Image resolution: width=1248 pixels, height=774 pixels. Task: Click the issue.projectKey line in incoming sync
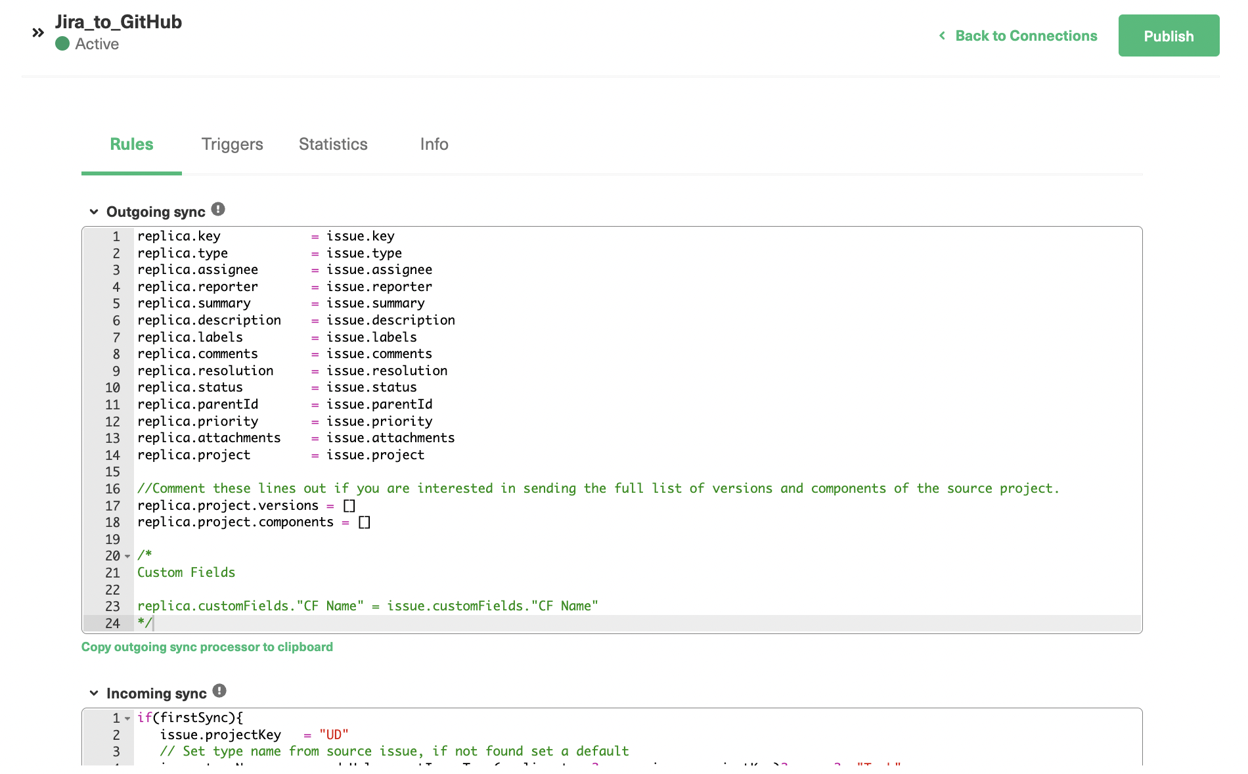click(254, 735)
